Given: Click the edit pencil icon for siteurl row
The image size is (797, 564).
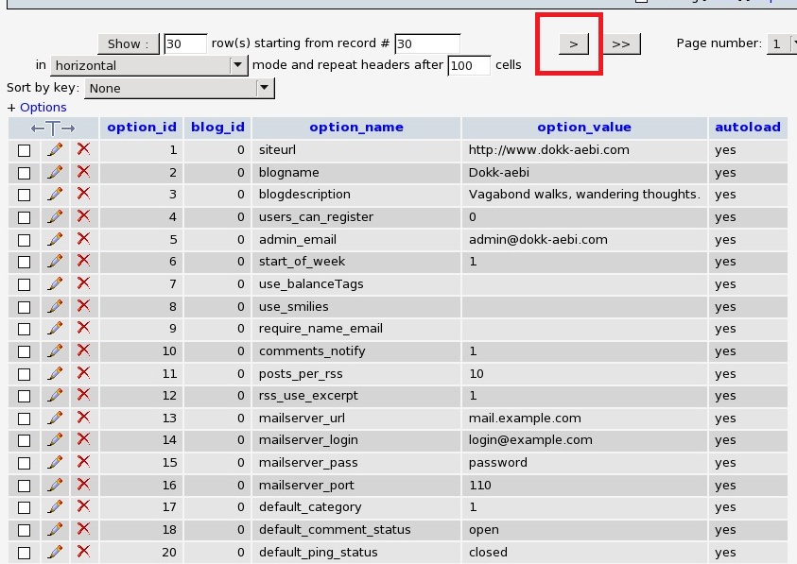Looking at the screenshot, I should 55,149.
